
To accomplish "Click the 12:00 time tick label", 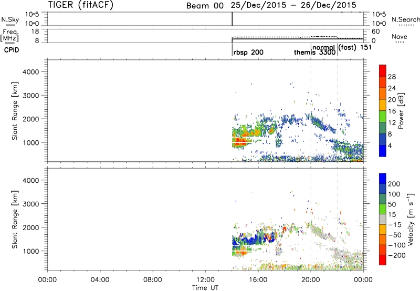I will (205, 280).
